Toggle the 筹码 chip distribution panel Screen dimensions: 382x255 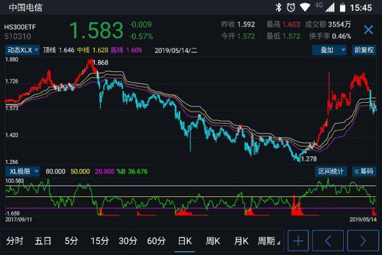pos(364,171)
